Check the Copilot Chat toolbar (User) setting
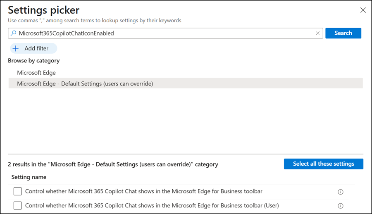This screenshot has height=214, width=372. coord(17,205)
